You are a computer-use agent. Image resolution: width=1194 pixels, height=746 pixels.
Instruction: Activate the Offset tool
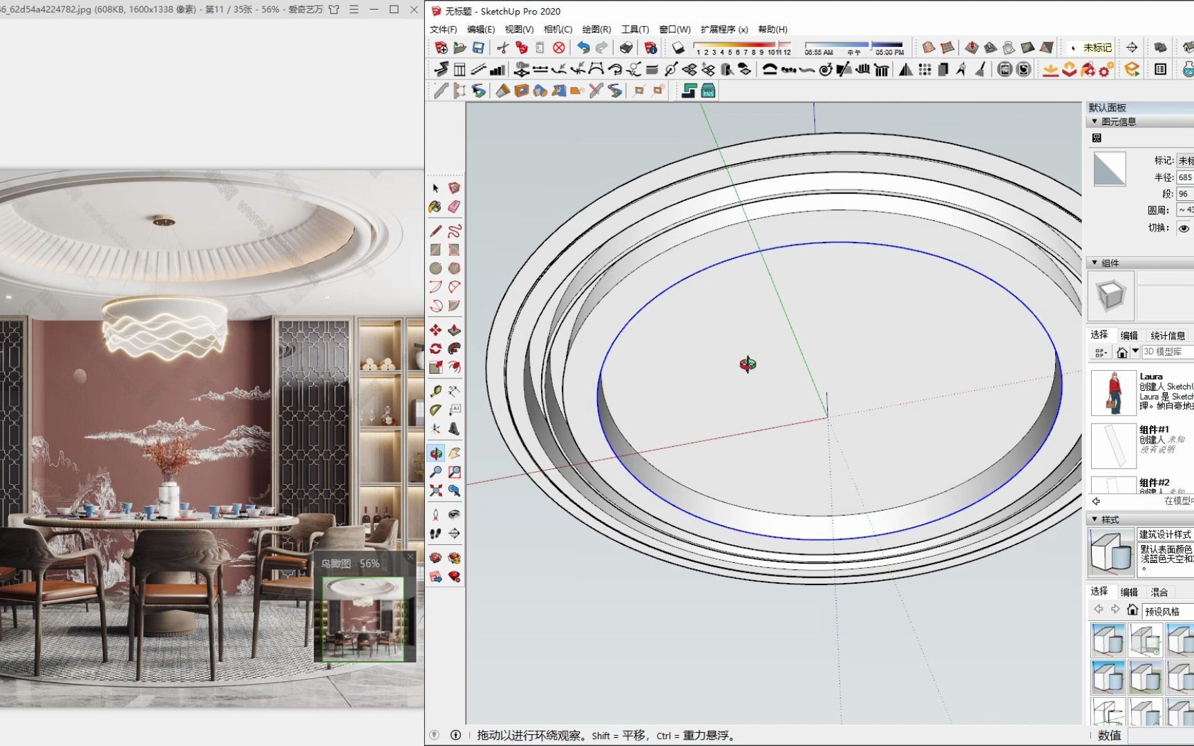(454, 367)
